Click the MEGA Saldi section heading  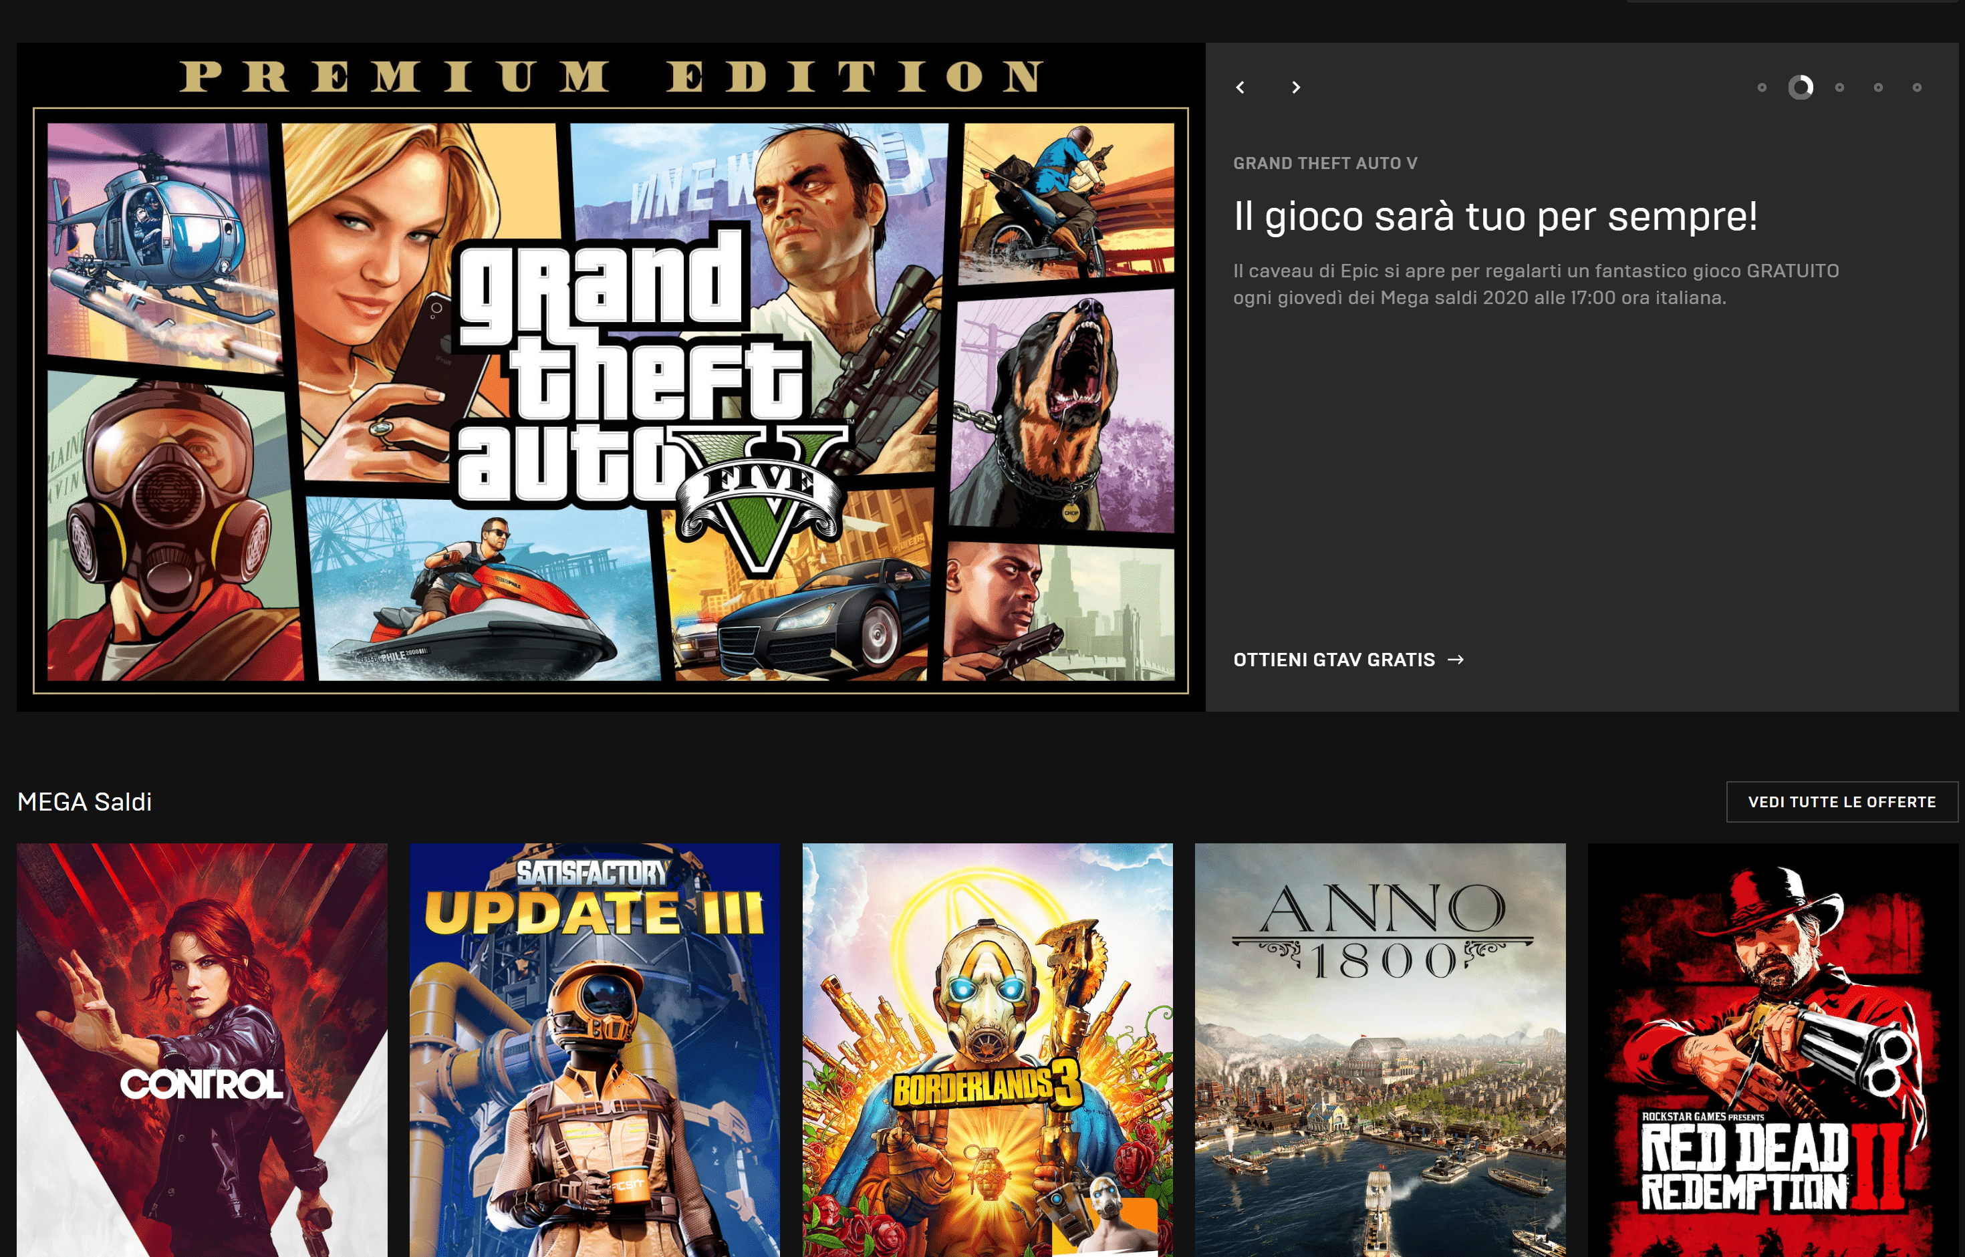point(85,801)
